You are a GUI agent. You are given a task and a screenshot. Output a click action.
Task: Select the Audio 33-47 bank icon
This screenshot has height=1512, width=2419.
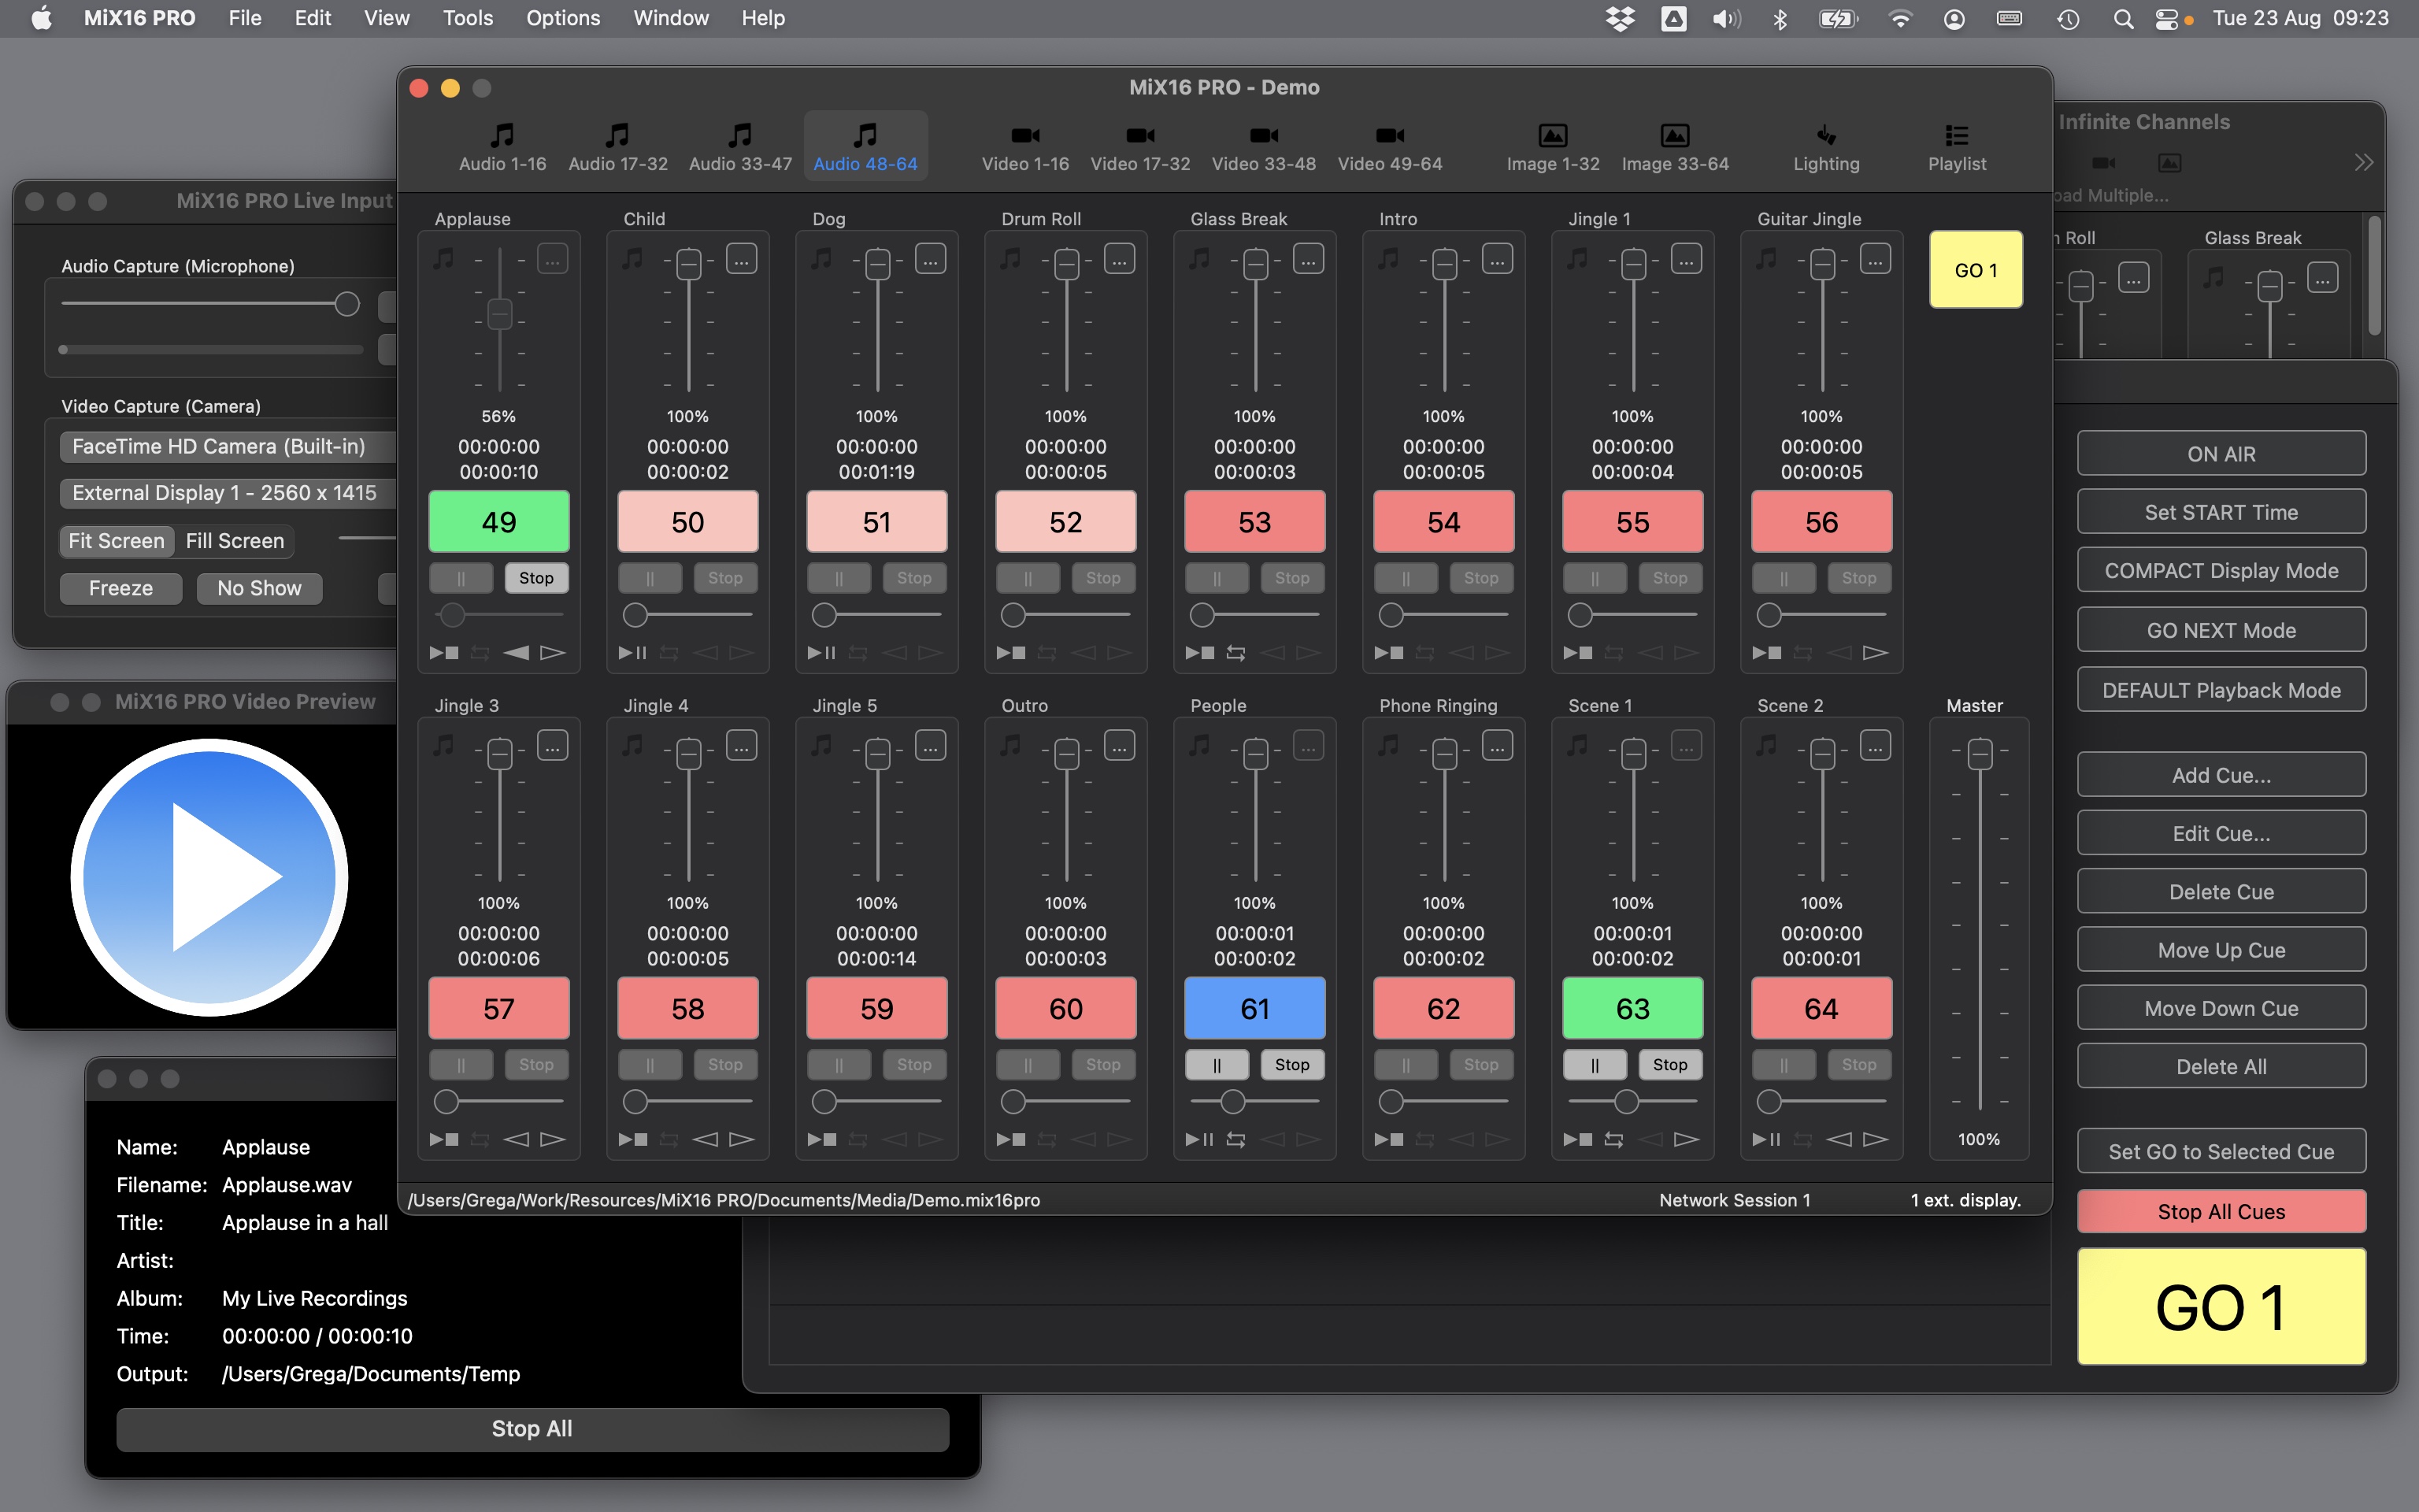(739, 135)
